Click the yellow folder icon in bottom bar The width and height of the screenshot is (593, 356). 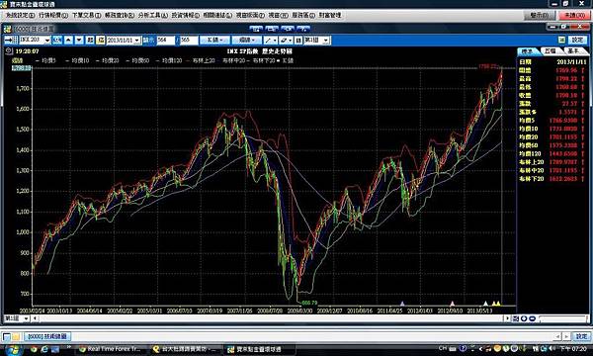(x=16, y=336)
